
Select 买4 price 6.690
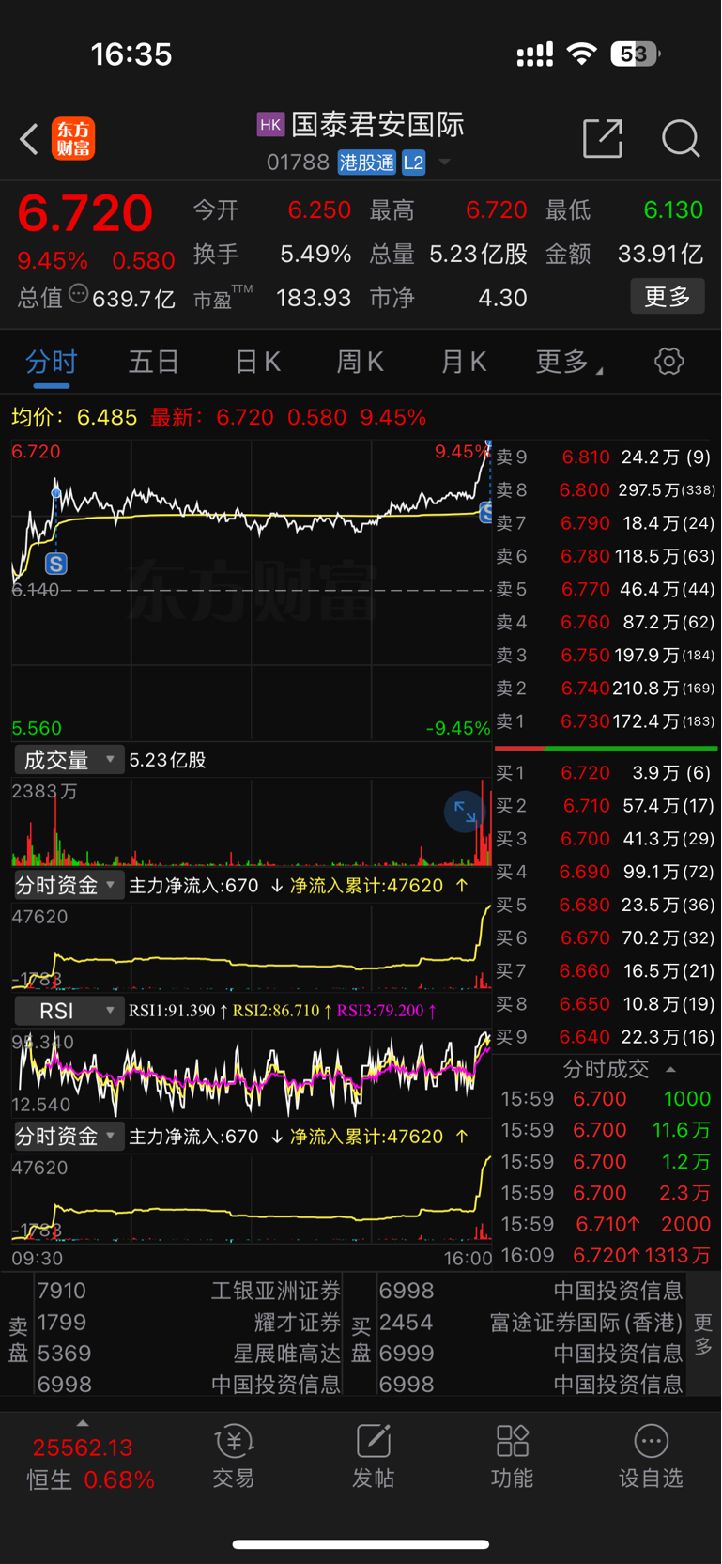[x=584, y=872]
